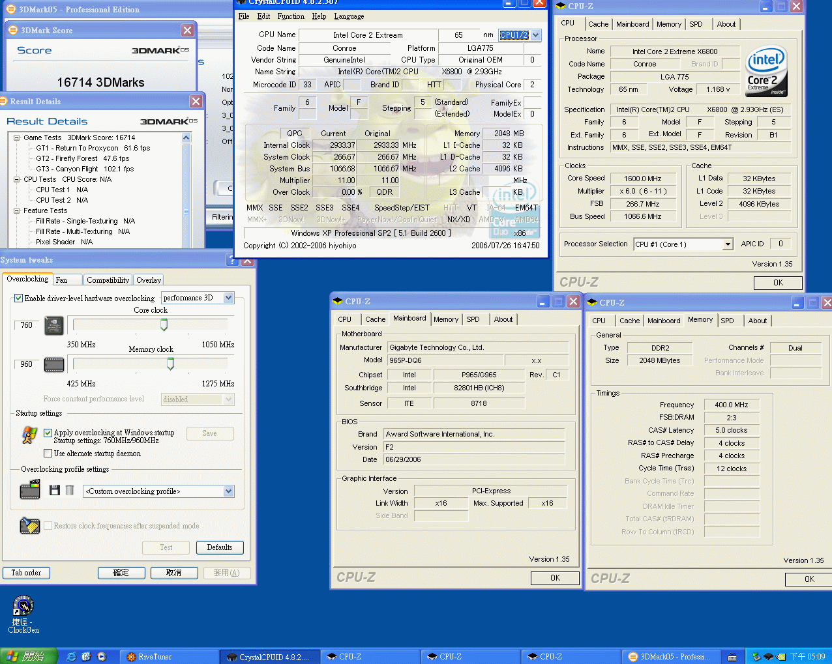Switch to the Overlay tab in System tweaks
The image size is (832, 664).
coord(149,280)
